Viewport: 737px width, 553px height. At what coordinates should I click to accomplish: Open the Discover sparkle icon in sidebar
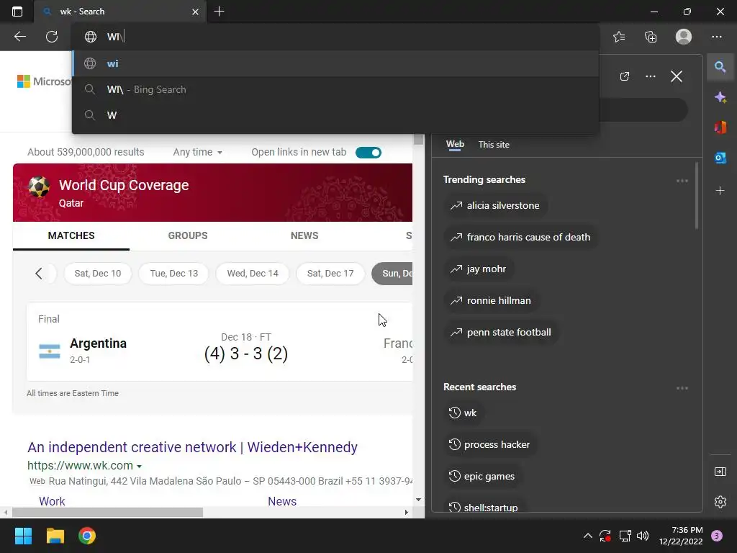coord(720,97)
